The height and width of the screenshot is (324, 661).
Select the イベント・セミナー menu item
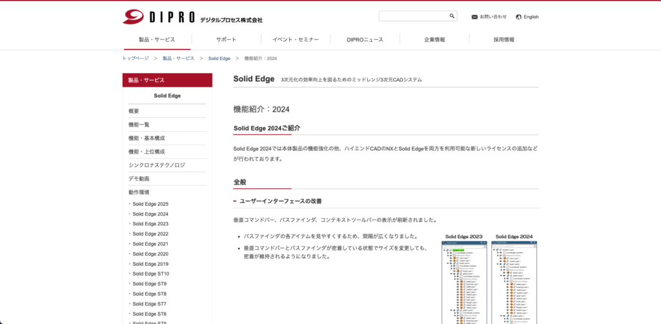[x=296, y=39]
